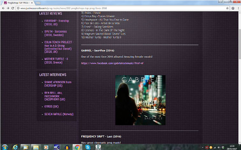Open the Windows Start menu
241x150 pixels.
click(x=4, y=147)
